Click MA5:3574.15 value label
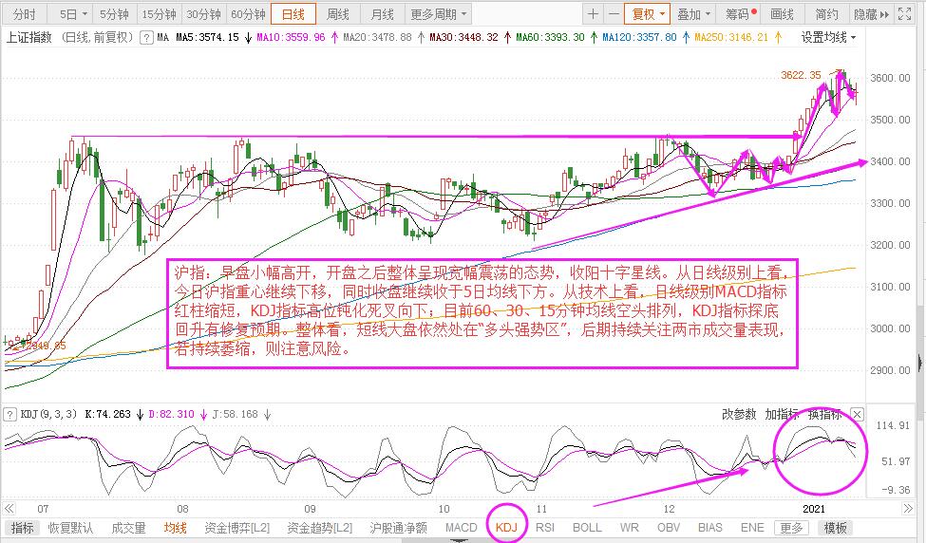 (x=207, y=38)
